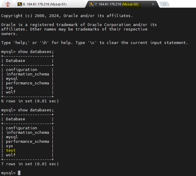The width and height of the screenshot is (196, 176).
Task: Click the Oracle copyright line
Action: coord(67,16)
